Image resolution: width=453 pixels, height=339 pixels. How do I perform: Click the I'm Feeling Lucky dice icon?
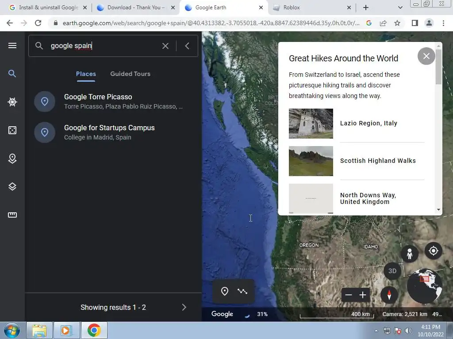(x=12, y=130)
